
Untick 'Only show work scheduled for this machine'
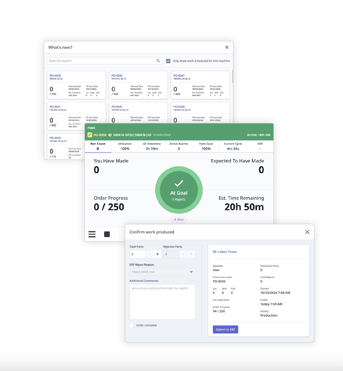click(x=168, y=61)
